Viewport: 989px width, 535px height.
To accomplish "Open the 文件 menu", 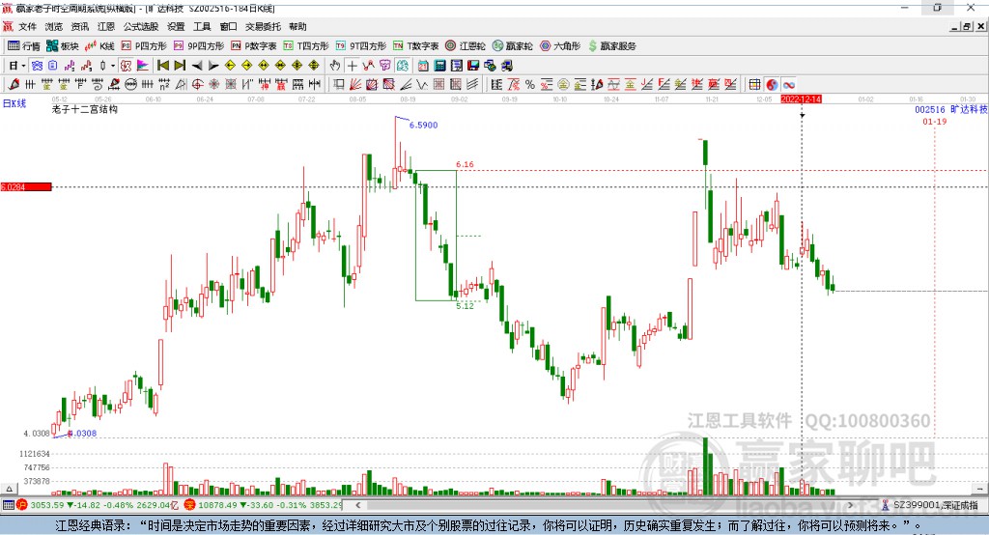I will 27,26.
